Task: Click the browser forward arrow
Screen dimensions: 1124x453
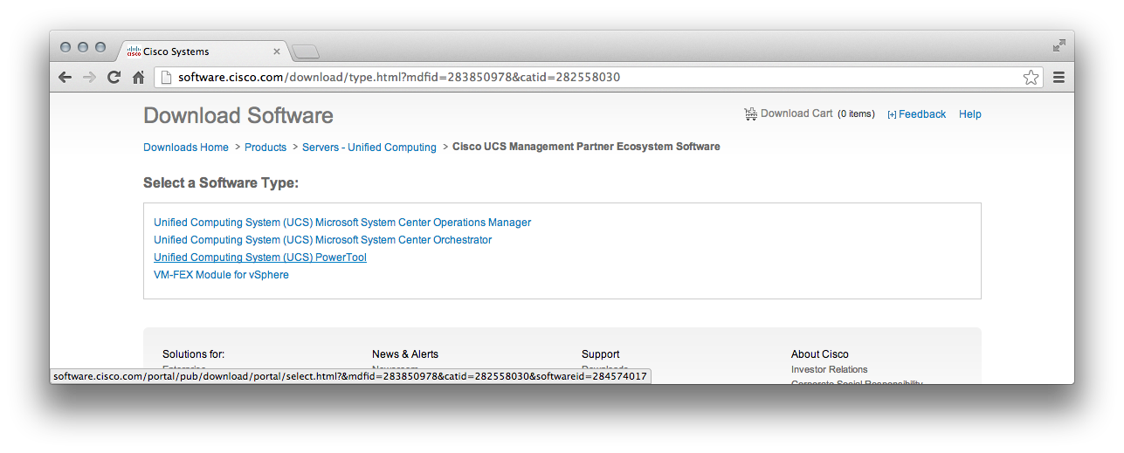Action: tap(89, 78)
